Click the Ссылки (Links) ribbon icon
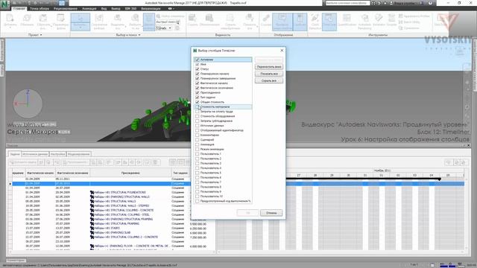The image size is (477, 268). 265,20
